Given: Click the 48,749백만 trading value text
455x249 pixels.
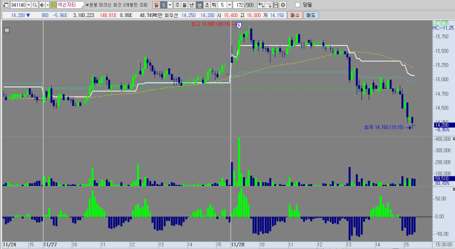Looking at the screenshot, I should [x=151, y=15].
